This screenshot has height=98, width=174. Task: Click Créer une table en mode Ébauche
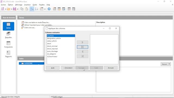(37, 22)
